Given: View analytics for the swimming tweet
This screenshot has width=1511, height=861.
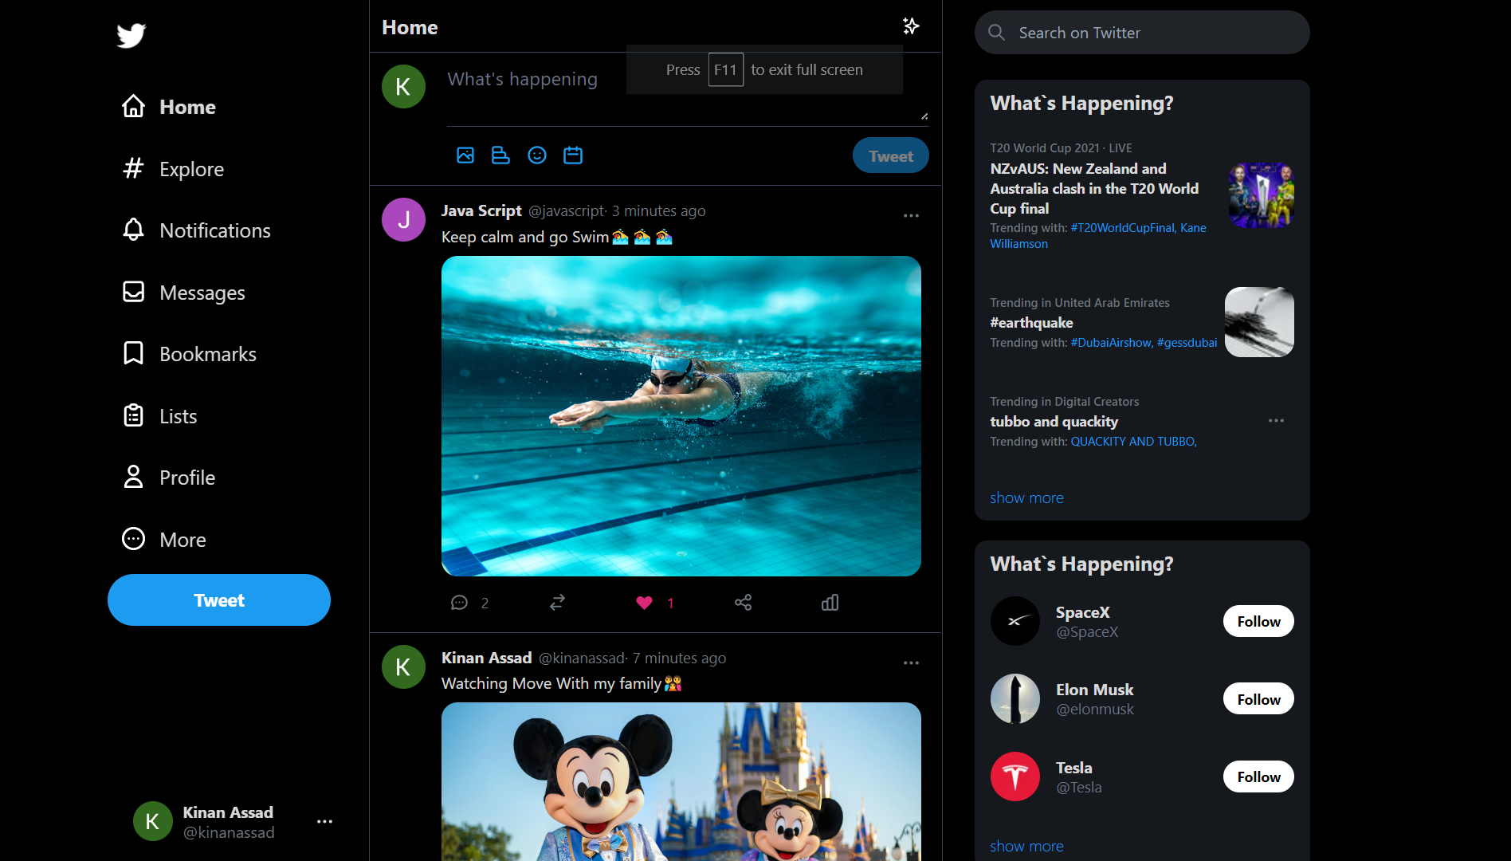Looking at the screenshot, I should click(829, 603).
